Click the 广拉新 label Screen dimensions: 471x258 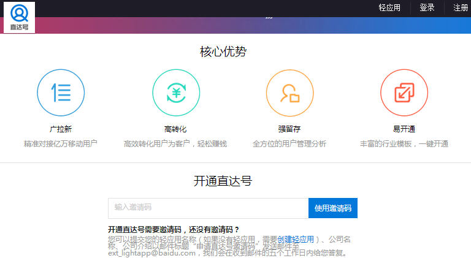pyautogui.click(x=61, y=129)
